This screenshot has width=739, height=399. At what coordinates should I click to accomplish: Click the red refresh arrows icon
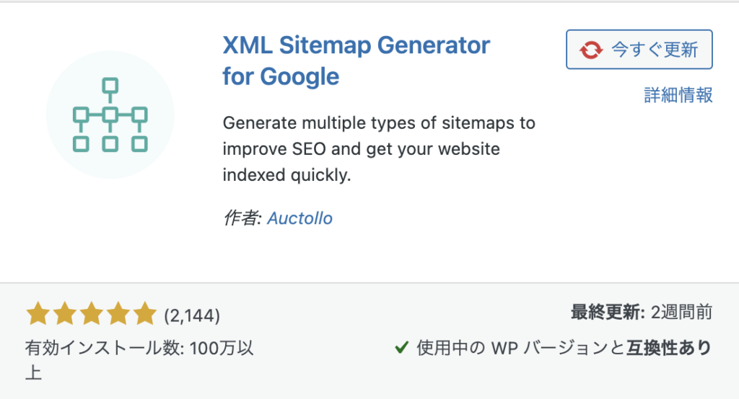coord(591,50)
